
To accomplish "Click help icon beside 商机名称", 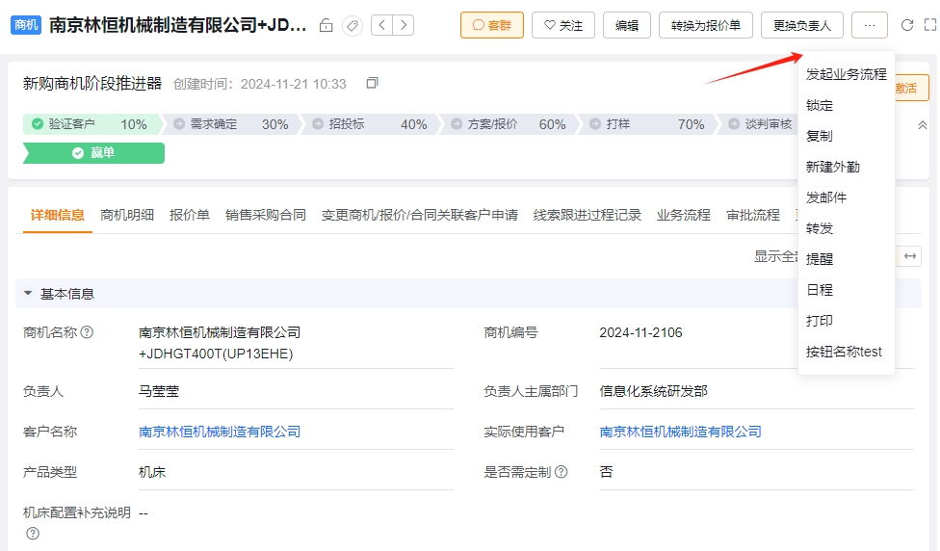I will point(87,332).
